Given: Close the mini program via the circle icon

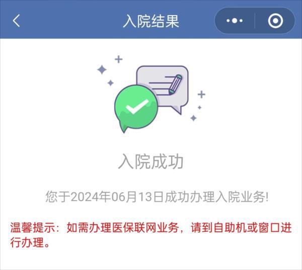Looking at the screenshot, I should [275, 21].
